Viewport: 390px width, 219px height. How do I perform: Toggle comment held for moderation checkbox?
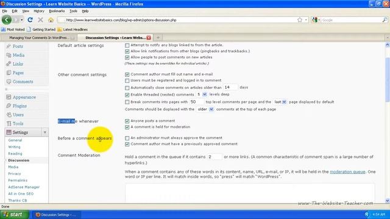pyautogui.click(x=127, y=127)
